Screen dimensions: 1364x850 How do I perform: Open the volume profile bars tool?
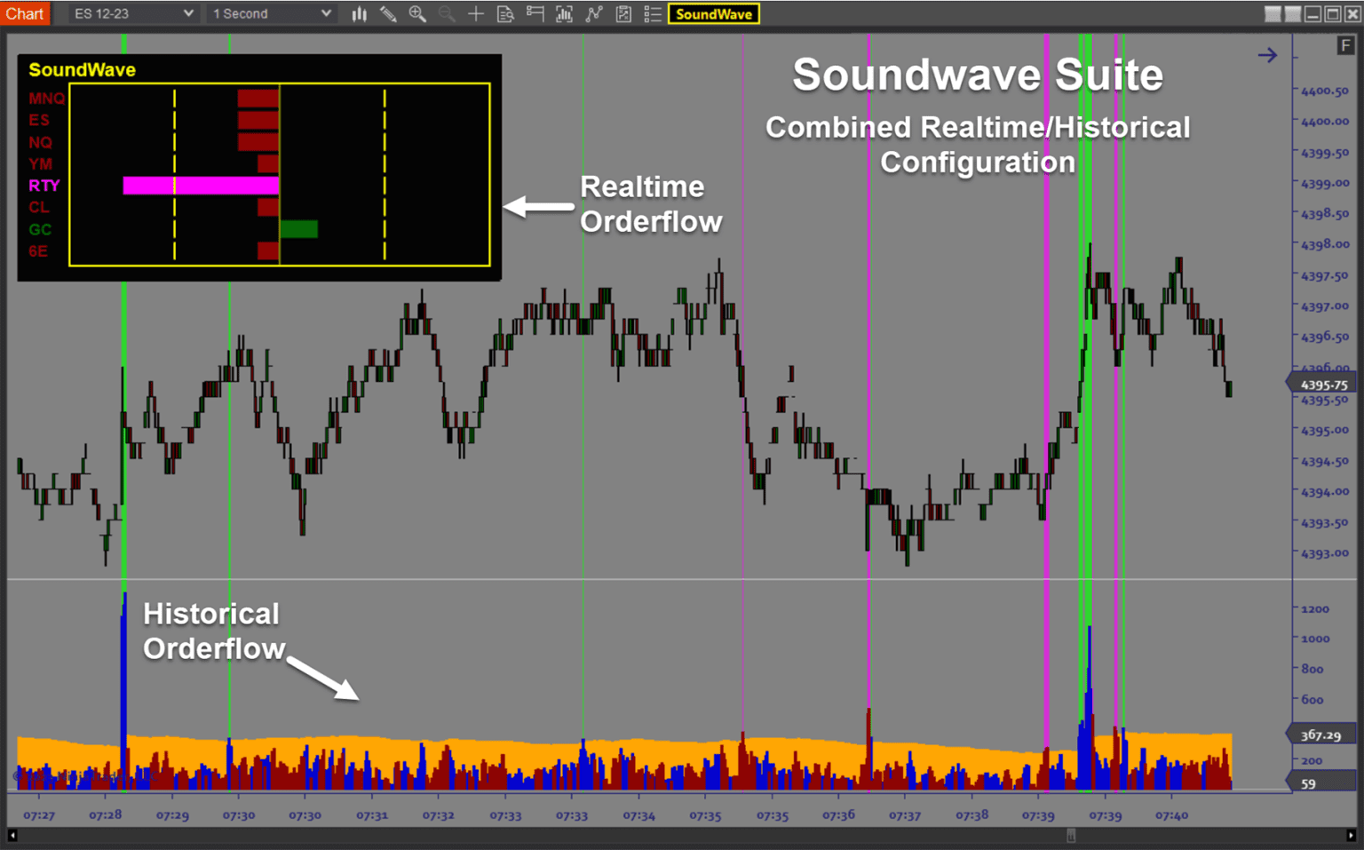pos(565,13)
